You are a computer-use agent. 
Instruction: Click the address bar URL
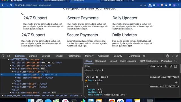tap(34, 5)
